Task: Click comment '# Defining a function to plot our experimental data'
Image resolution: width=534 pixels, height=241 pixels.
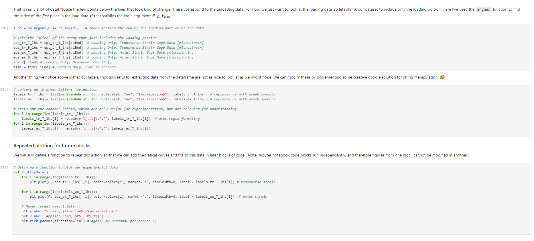Action: click(x=66, y=167)
